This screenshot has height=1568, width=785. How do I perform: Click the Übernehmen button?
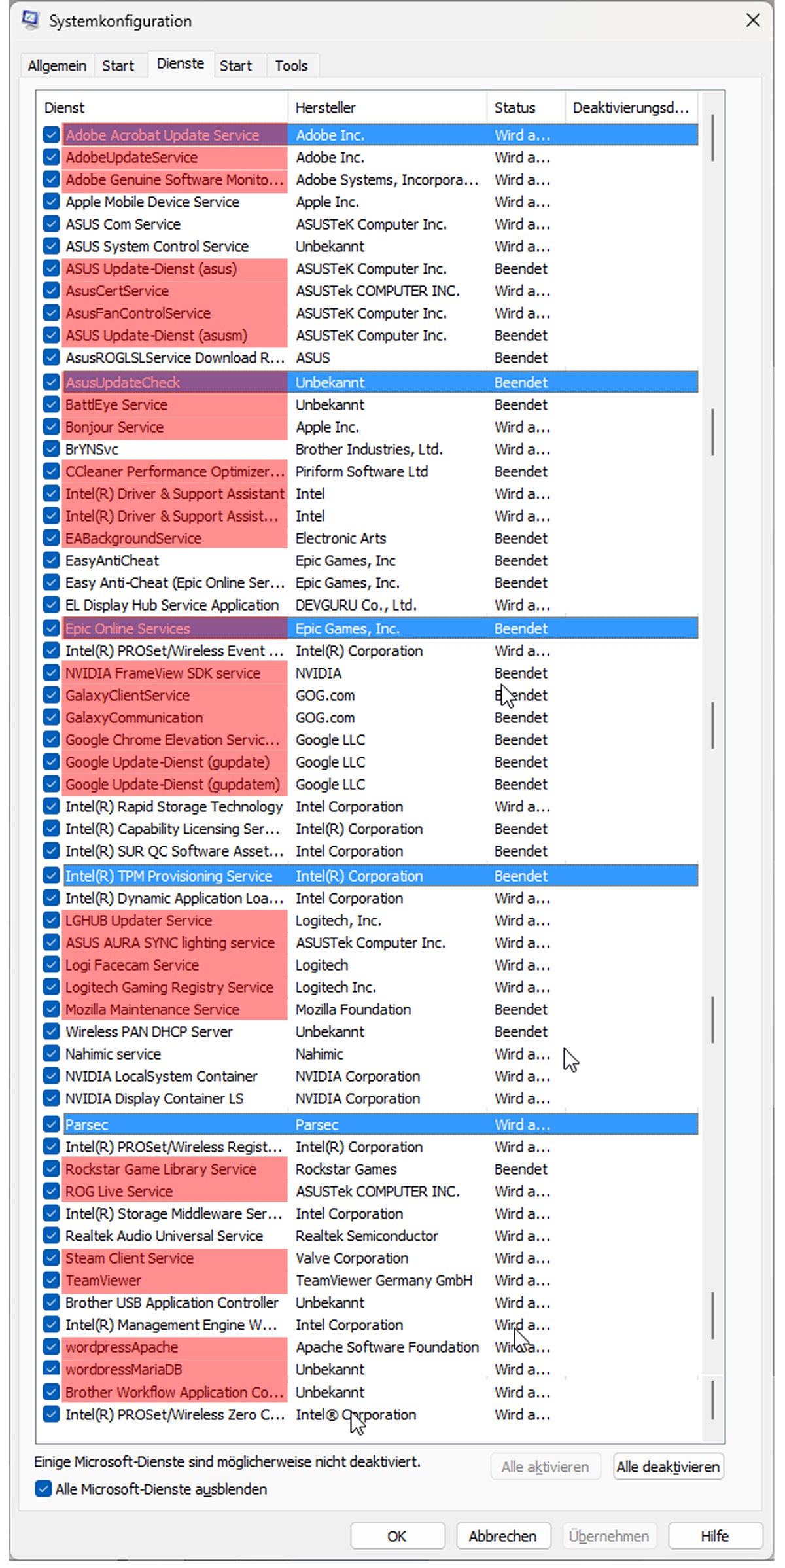click(x=608, y=1536)
